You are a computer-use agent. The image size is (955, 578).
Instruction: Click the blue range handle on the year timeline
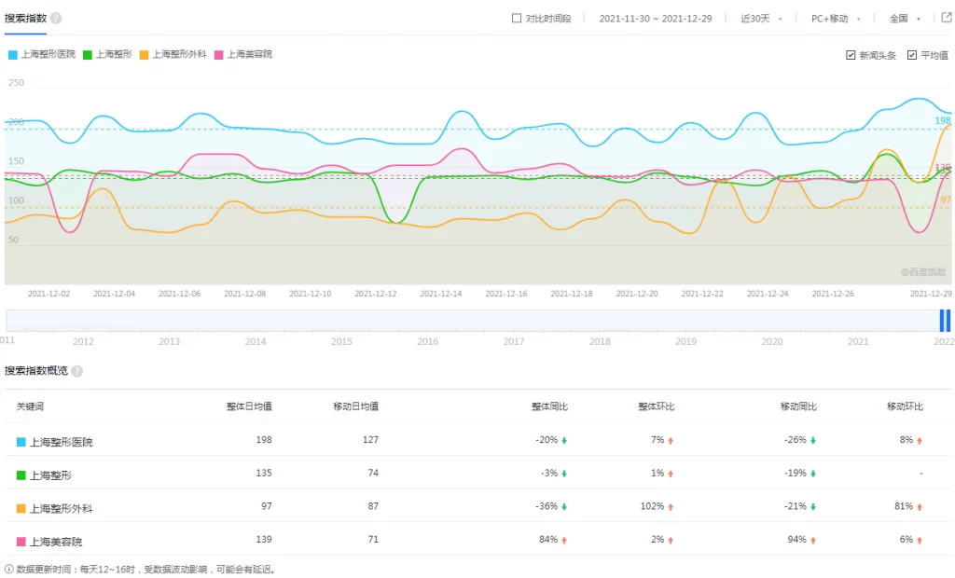coord(945,321)
